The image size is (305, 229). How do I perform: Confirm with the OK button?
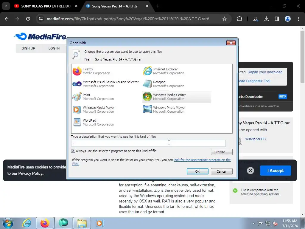pos(197,171)
